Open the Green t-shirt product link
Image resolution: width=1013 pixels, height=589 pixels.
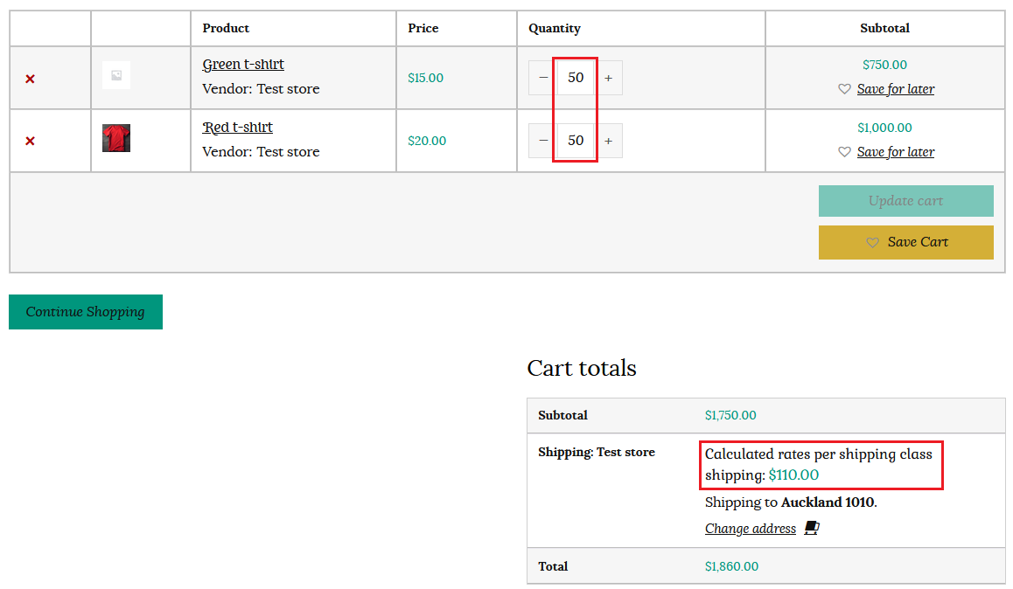(x=243, y=65)
